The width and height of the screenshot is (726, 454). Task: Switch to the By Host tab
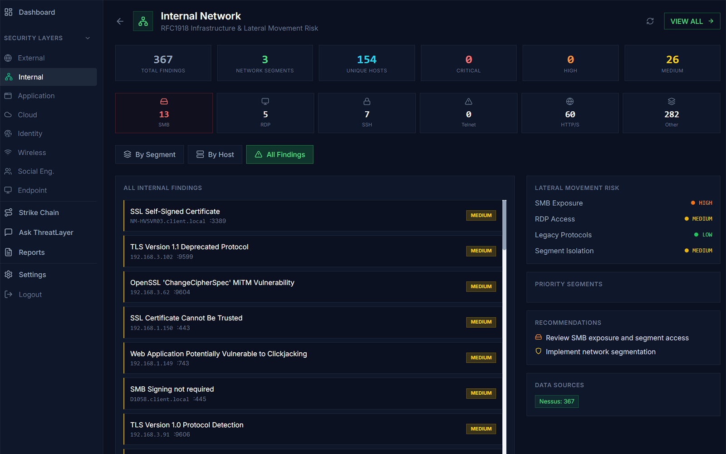pyautogui.click(x=215, y=154)
